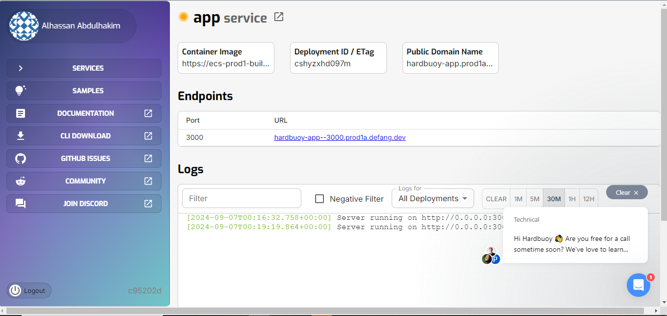Click the Port column header
Viewport: 667px width, 316px height.
[x=193, y=120]
